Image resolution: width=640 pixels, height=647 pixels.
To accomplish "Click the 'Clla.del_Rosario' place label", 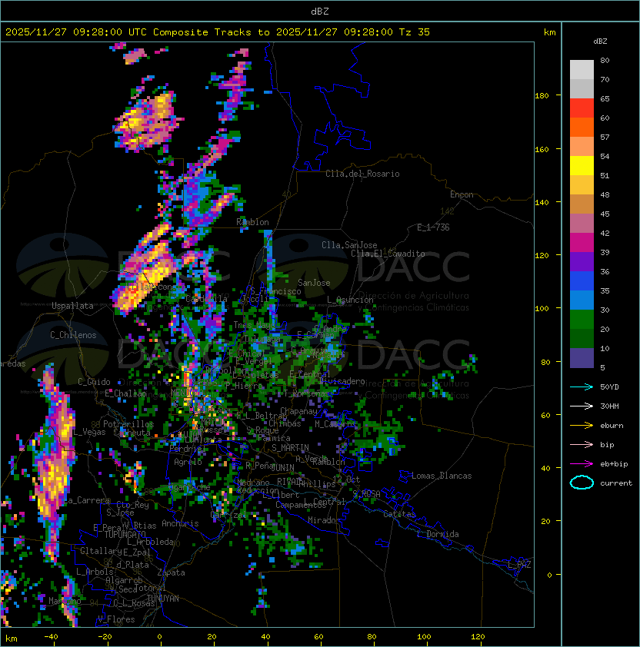I will click(x=362, y=174).
